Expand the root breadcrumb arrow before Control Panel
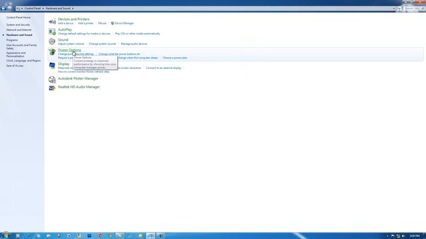This screenshot has width=426, height=239. (x=22, y=9)
